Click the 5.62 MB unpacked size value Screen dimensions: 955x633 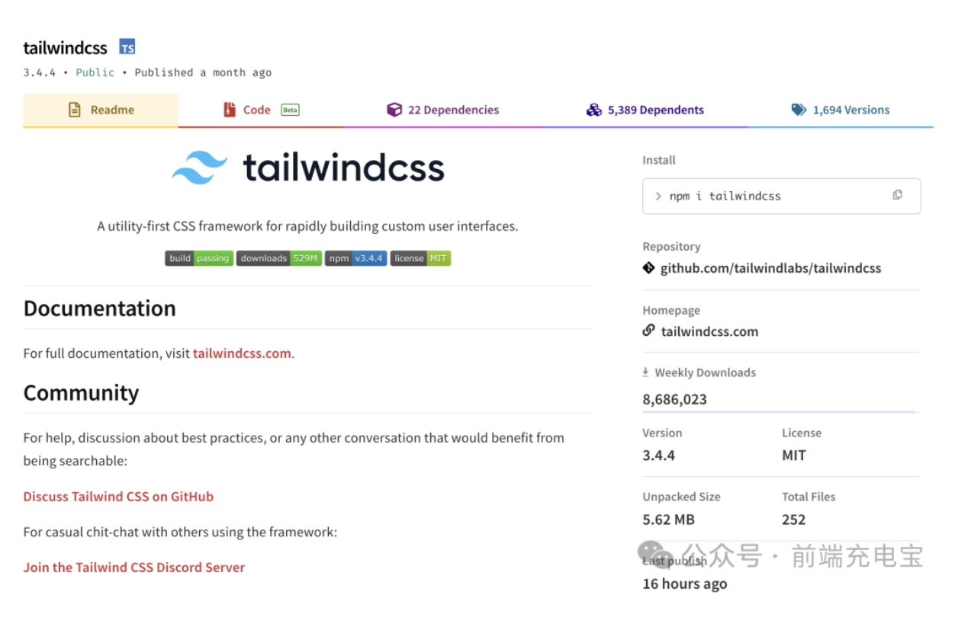(x=669, y=520)
